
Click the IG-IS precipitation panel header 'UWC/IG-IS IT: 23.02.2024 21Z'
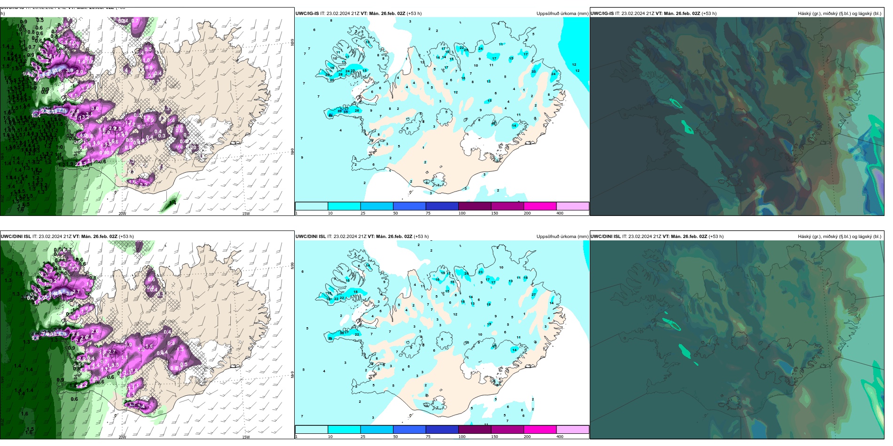(327, 14)
